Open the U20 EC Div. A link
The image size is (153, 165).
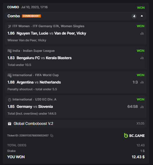(x=46, y=99)
